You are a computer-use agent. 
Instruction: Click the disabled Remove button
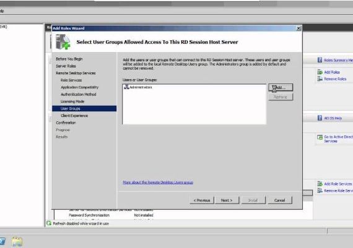[x=281, y=97]
